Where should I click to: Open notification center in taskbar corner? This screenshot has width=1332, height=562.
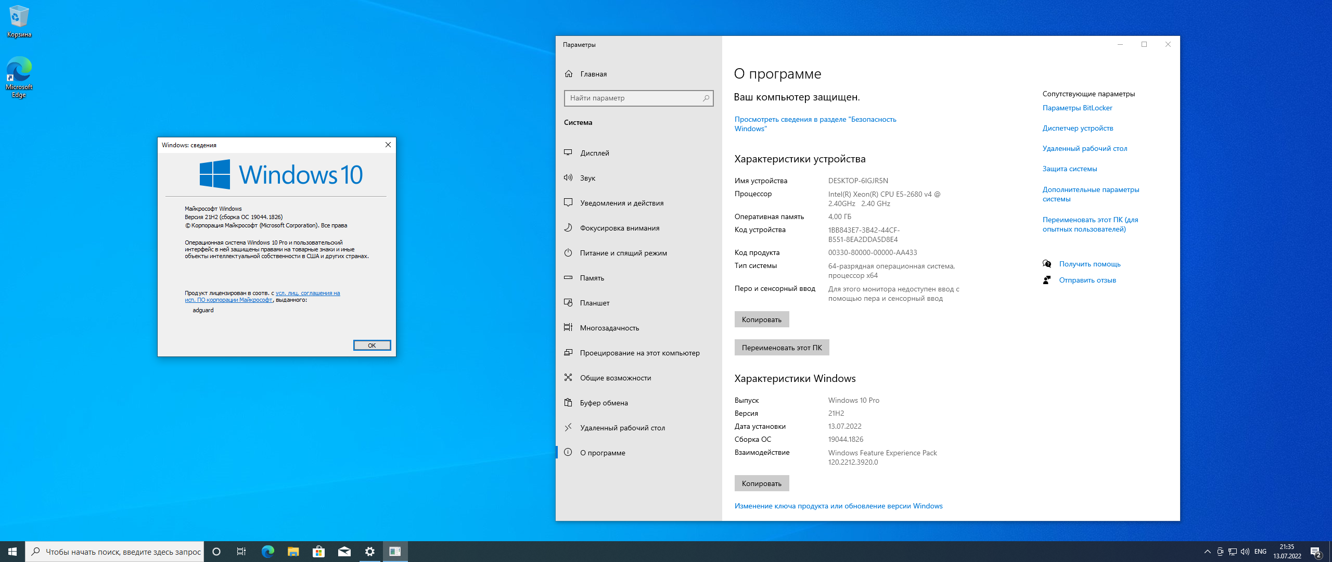coord(1316,552)
